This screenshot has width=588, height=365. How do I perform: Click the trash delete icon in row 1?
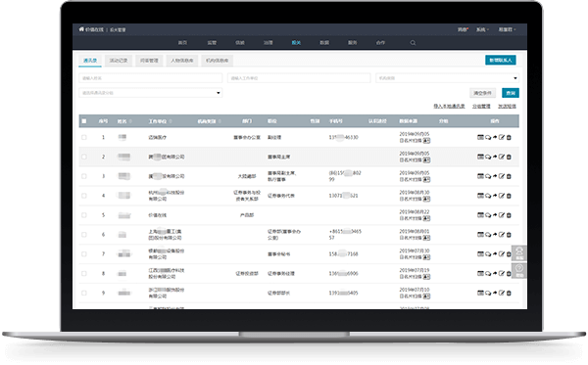(509, 137)
